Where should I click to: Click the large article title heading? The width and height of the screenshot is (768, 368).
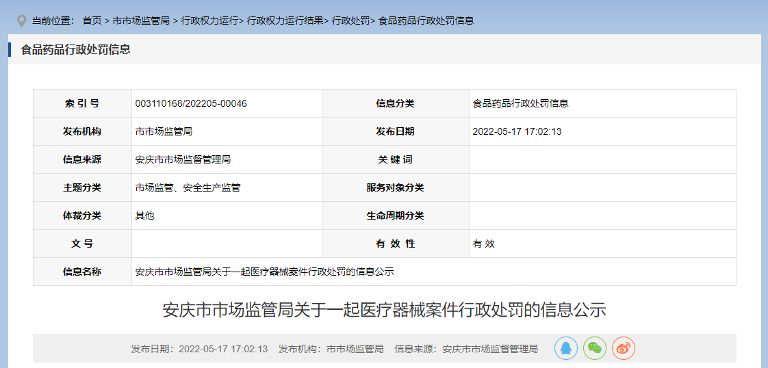click(384, 310)
